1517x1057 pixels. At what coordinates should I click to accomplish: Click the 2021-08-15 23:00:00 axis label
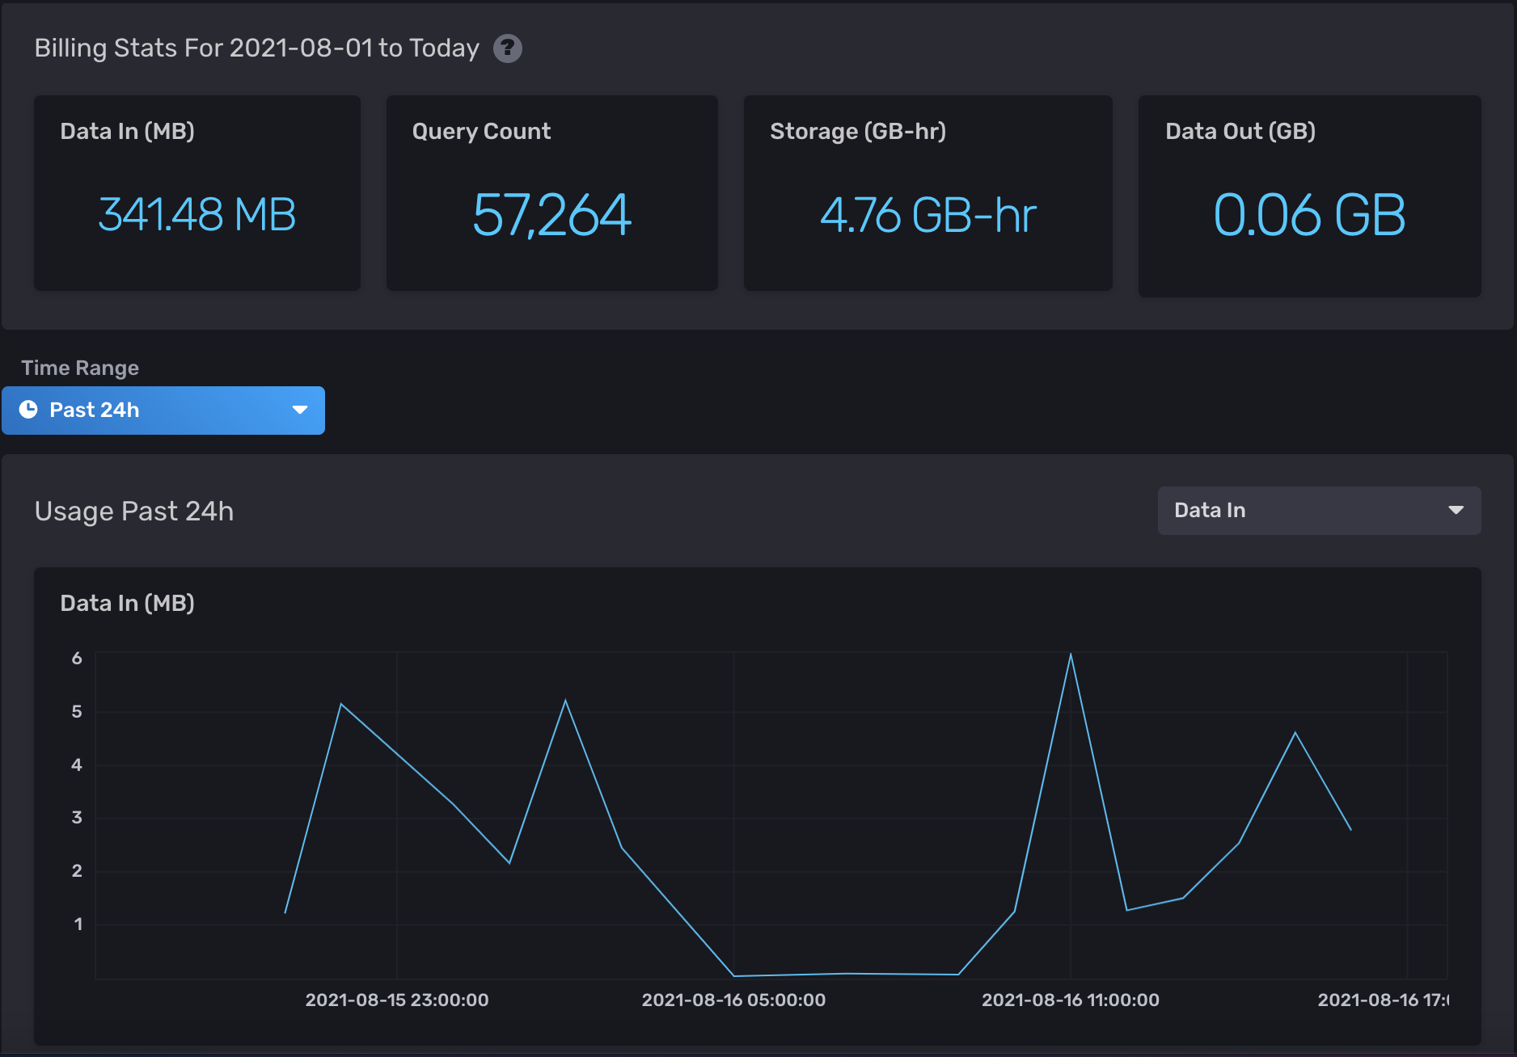coord(396,1000)
